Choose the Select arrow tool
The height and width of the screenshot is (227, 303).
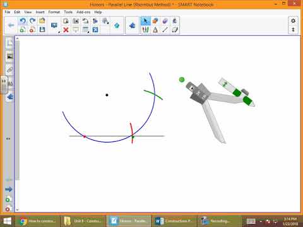pyautogui.click(x=145, y=21)
